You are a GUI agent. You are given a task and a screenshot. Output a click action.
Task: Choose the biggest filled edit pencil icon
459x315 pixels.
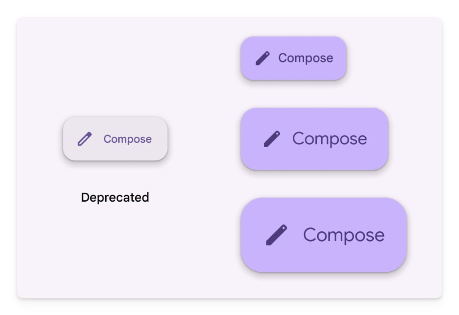click(x=276, y=235)
